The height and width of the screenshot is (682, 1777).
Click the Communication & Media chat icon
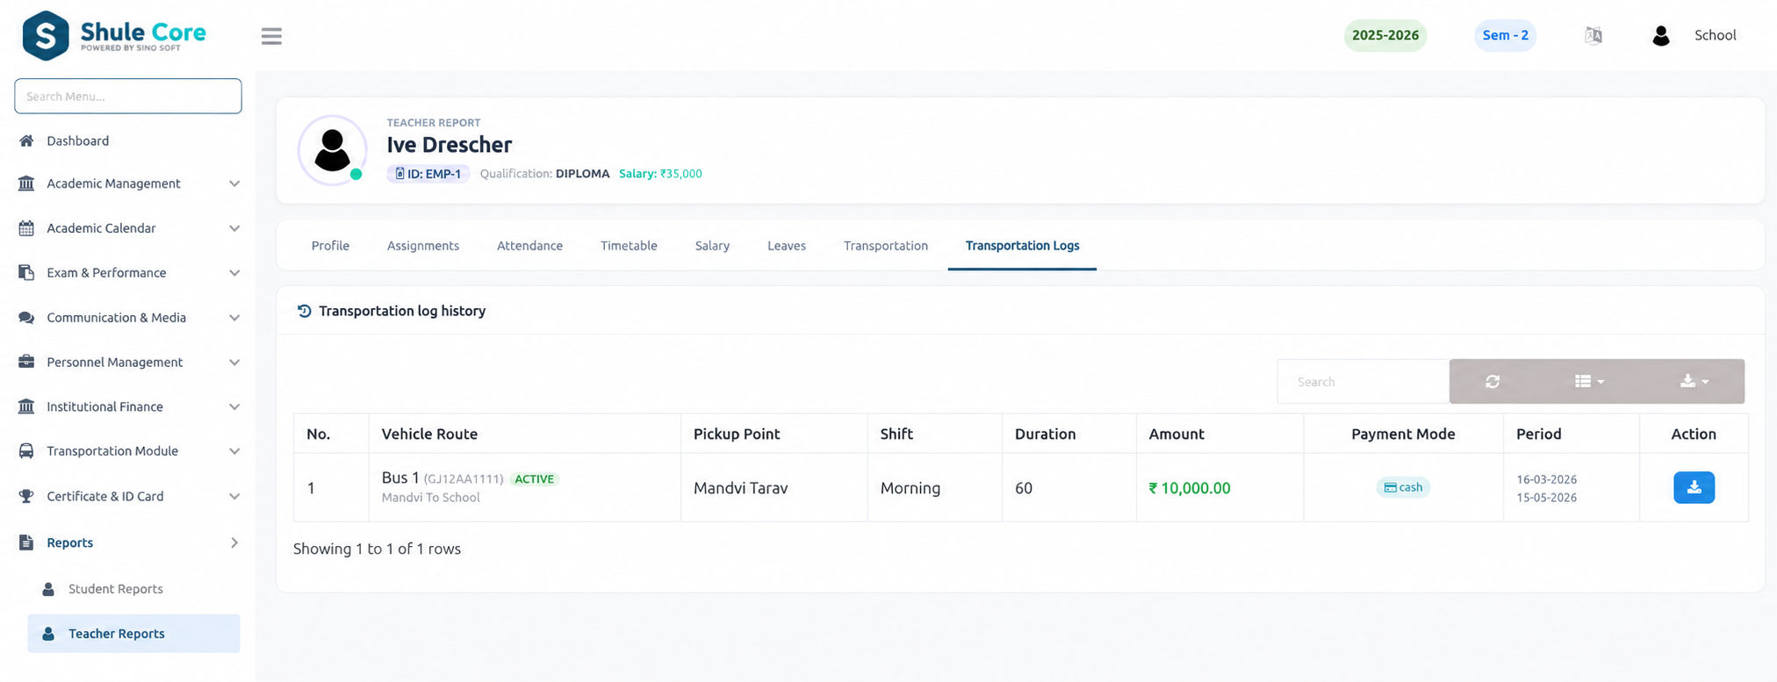(x=26, y=318)
